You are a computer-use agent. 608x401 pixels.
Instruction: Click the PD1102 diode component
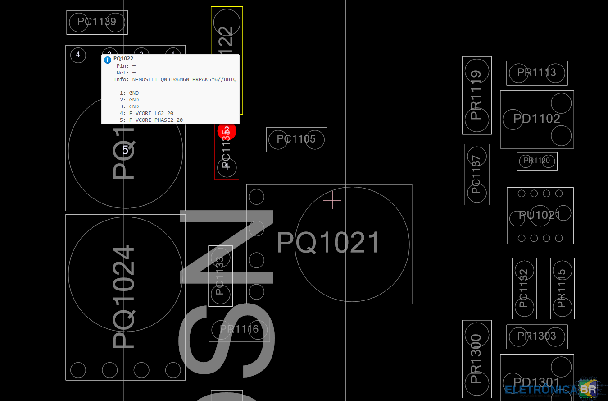[537, 119]
